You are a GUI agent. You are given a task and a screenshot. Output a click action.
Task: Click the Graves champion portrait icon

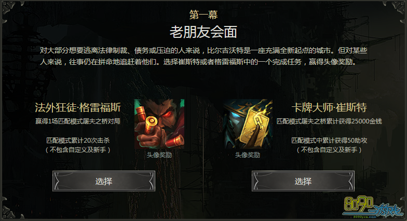click(x=159, y=124)
